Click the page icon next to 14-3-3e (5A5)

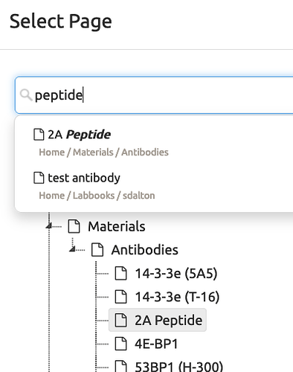(121, 273)
